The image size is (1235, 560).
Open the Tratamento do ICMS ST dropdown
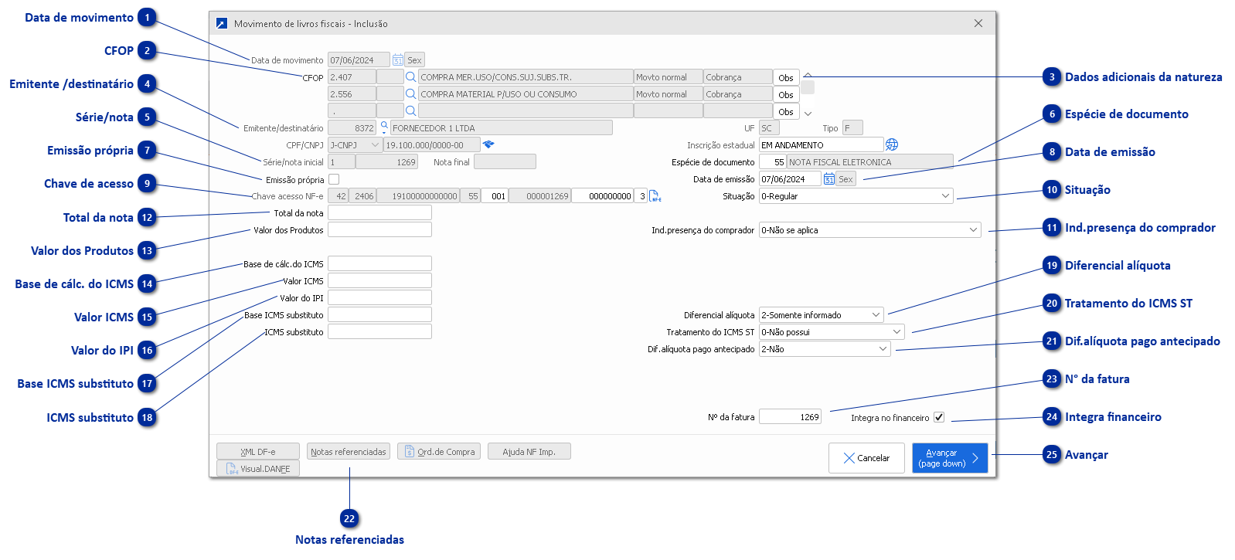pyautogui.click(x=896, y=332)
